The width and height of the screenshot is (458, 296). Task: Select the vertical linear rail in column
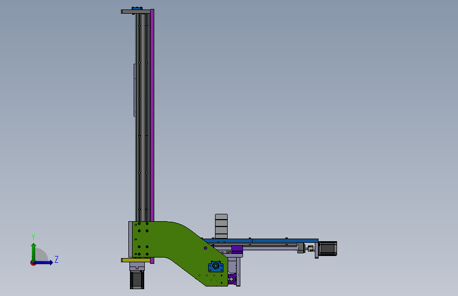coord(143,117)
